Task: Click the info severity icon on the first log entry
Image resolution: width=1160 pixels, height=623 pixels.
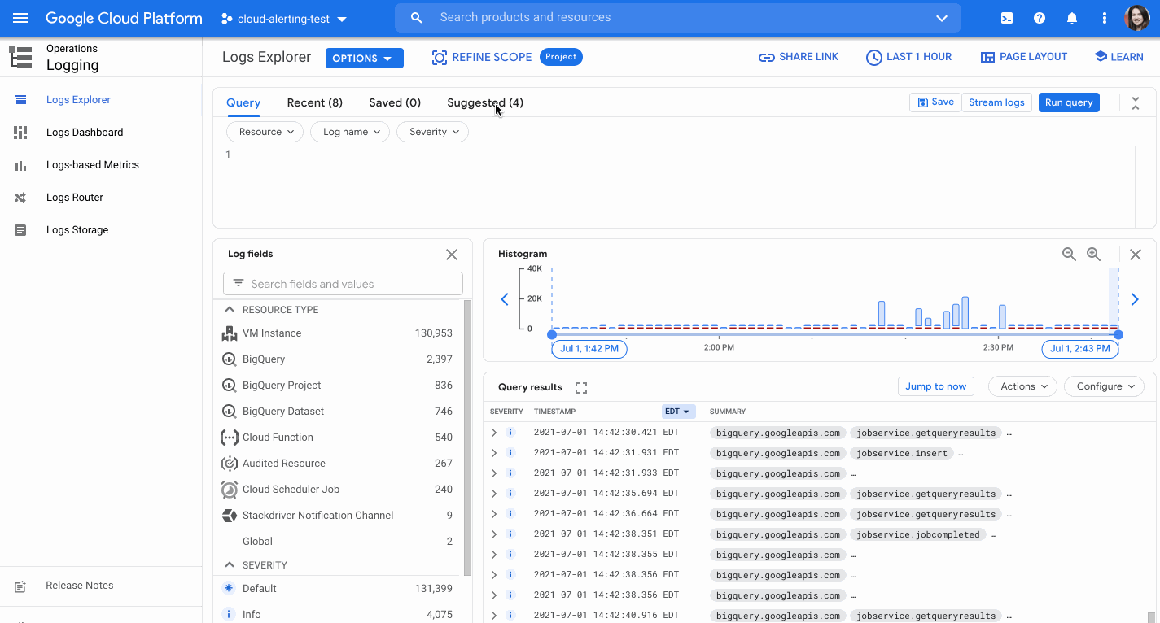Action: tap(510, 433)
